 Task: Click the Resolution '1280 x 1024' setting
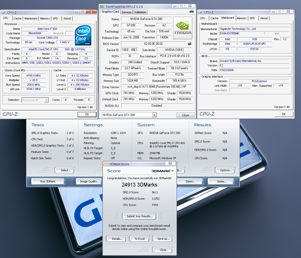click(118, 133)
